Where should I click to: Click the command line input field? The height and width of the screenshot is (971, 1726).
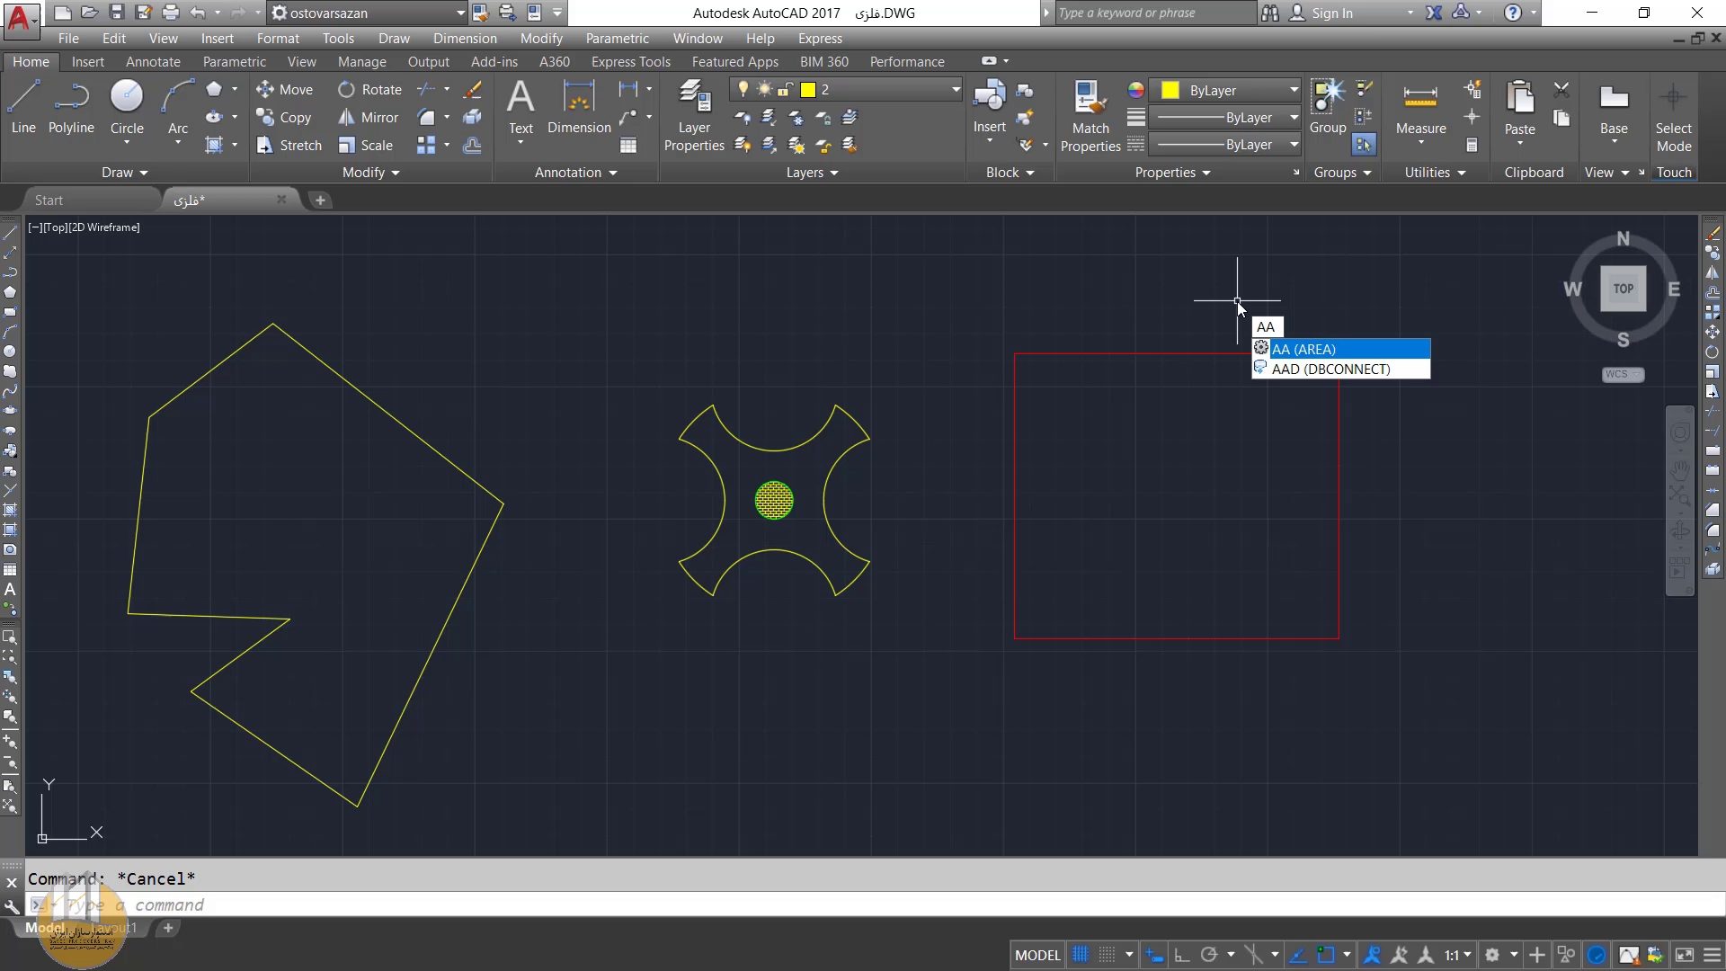pos(539,904)
